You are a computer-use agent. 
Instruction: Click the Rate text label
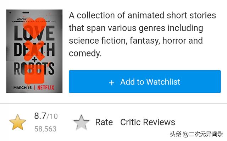coord(104,122)
